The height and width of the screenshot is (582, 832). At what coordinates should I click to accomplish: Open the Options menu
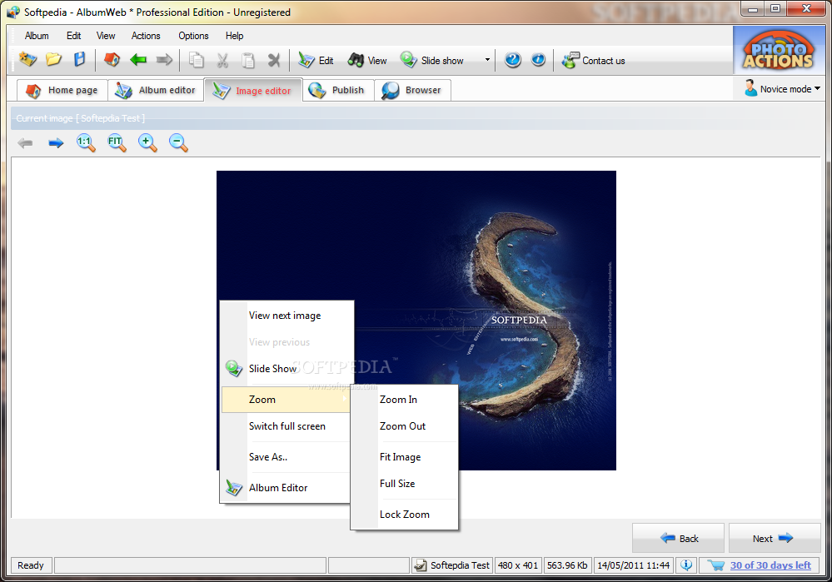click(193, 36)
